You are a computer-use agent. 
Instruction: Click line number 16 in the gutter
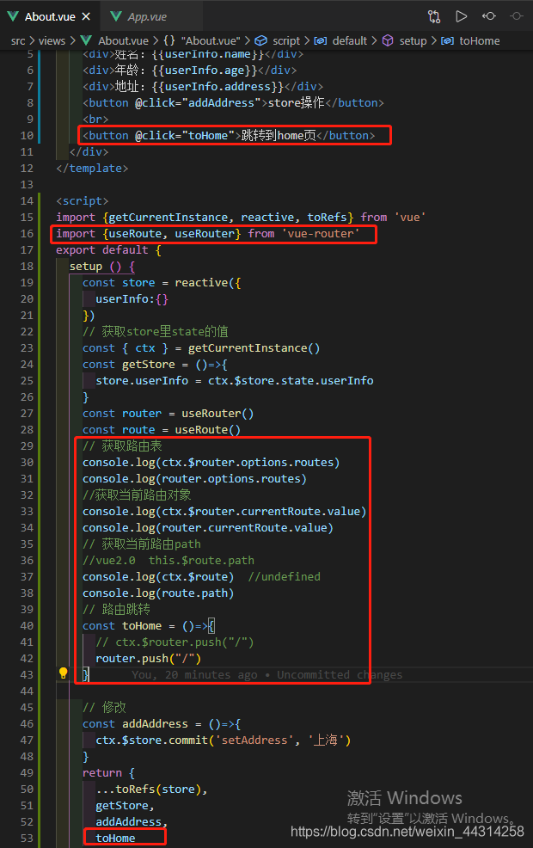click(27, 234)
